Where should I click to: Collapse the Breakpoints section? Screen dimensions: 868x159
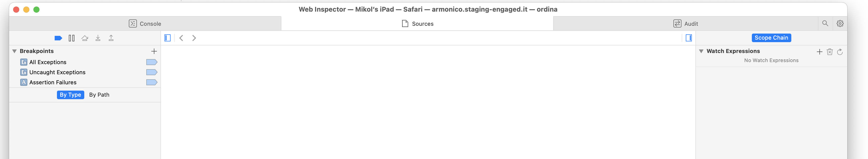click(x=14, y=51)
